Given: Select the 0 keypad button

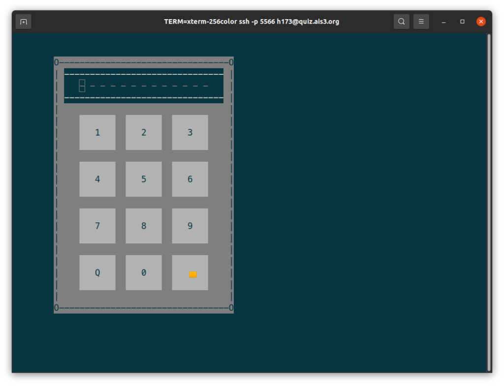Looking at the screenshot, I should [144, 272].
